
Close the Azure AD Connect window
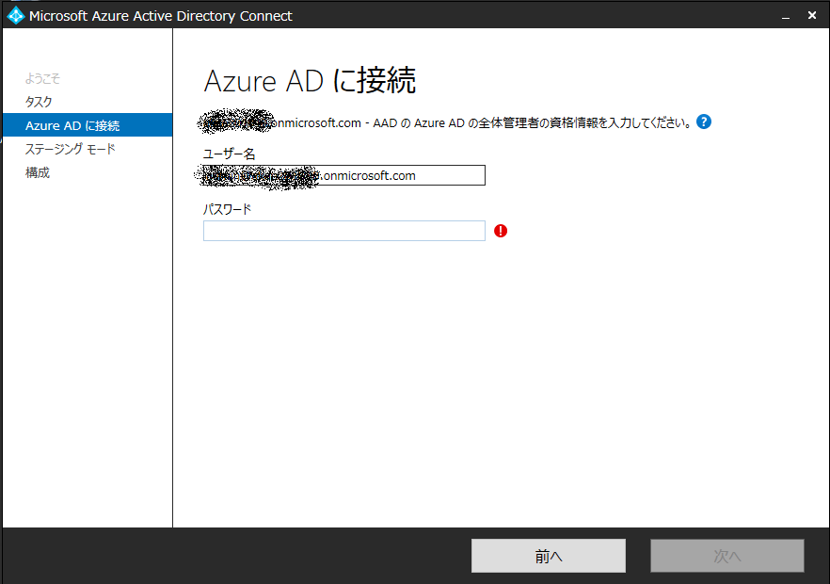[x=812, y=16]
